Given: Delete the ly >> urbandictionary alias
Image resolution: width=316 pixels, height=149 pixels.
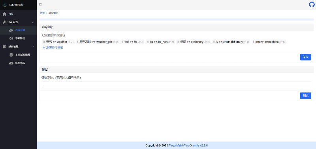Looking at the screenshot, I should click(248, 42).
